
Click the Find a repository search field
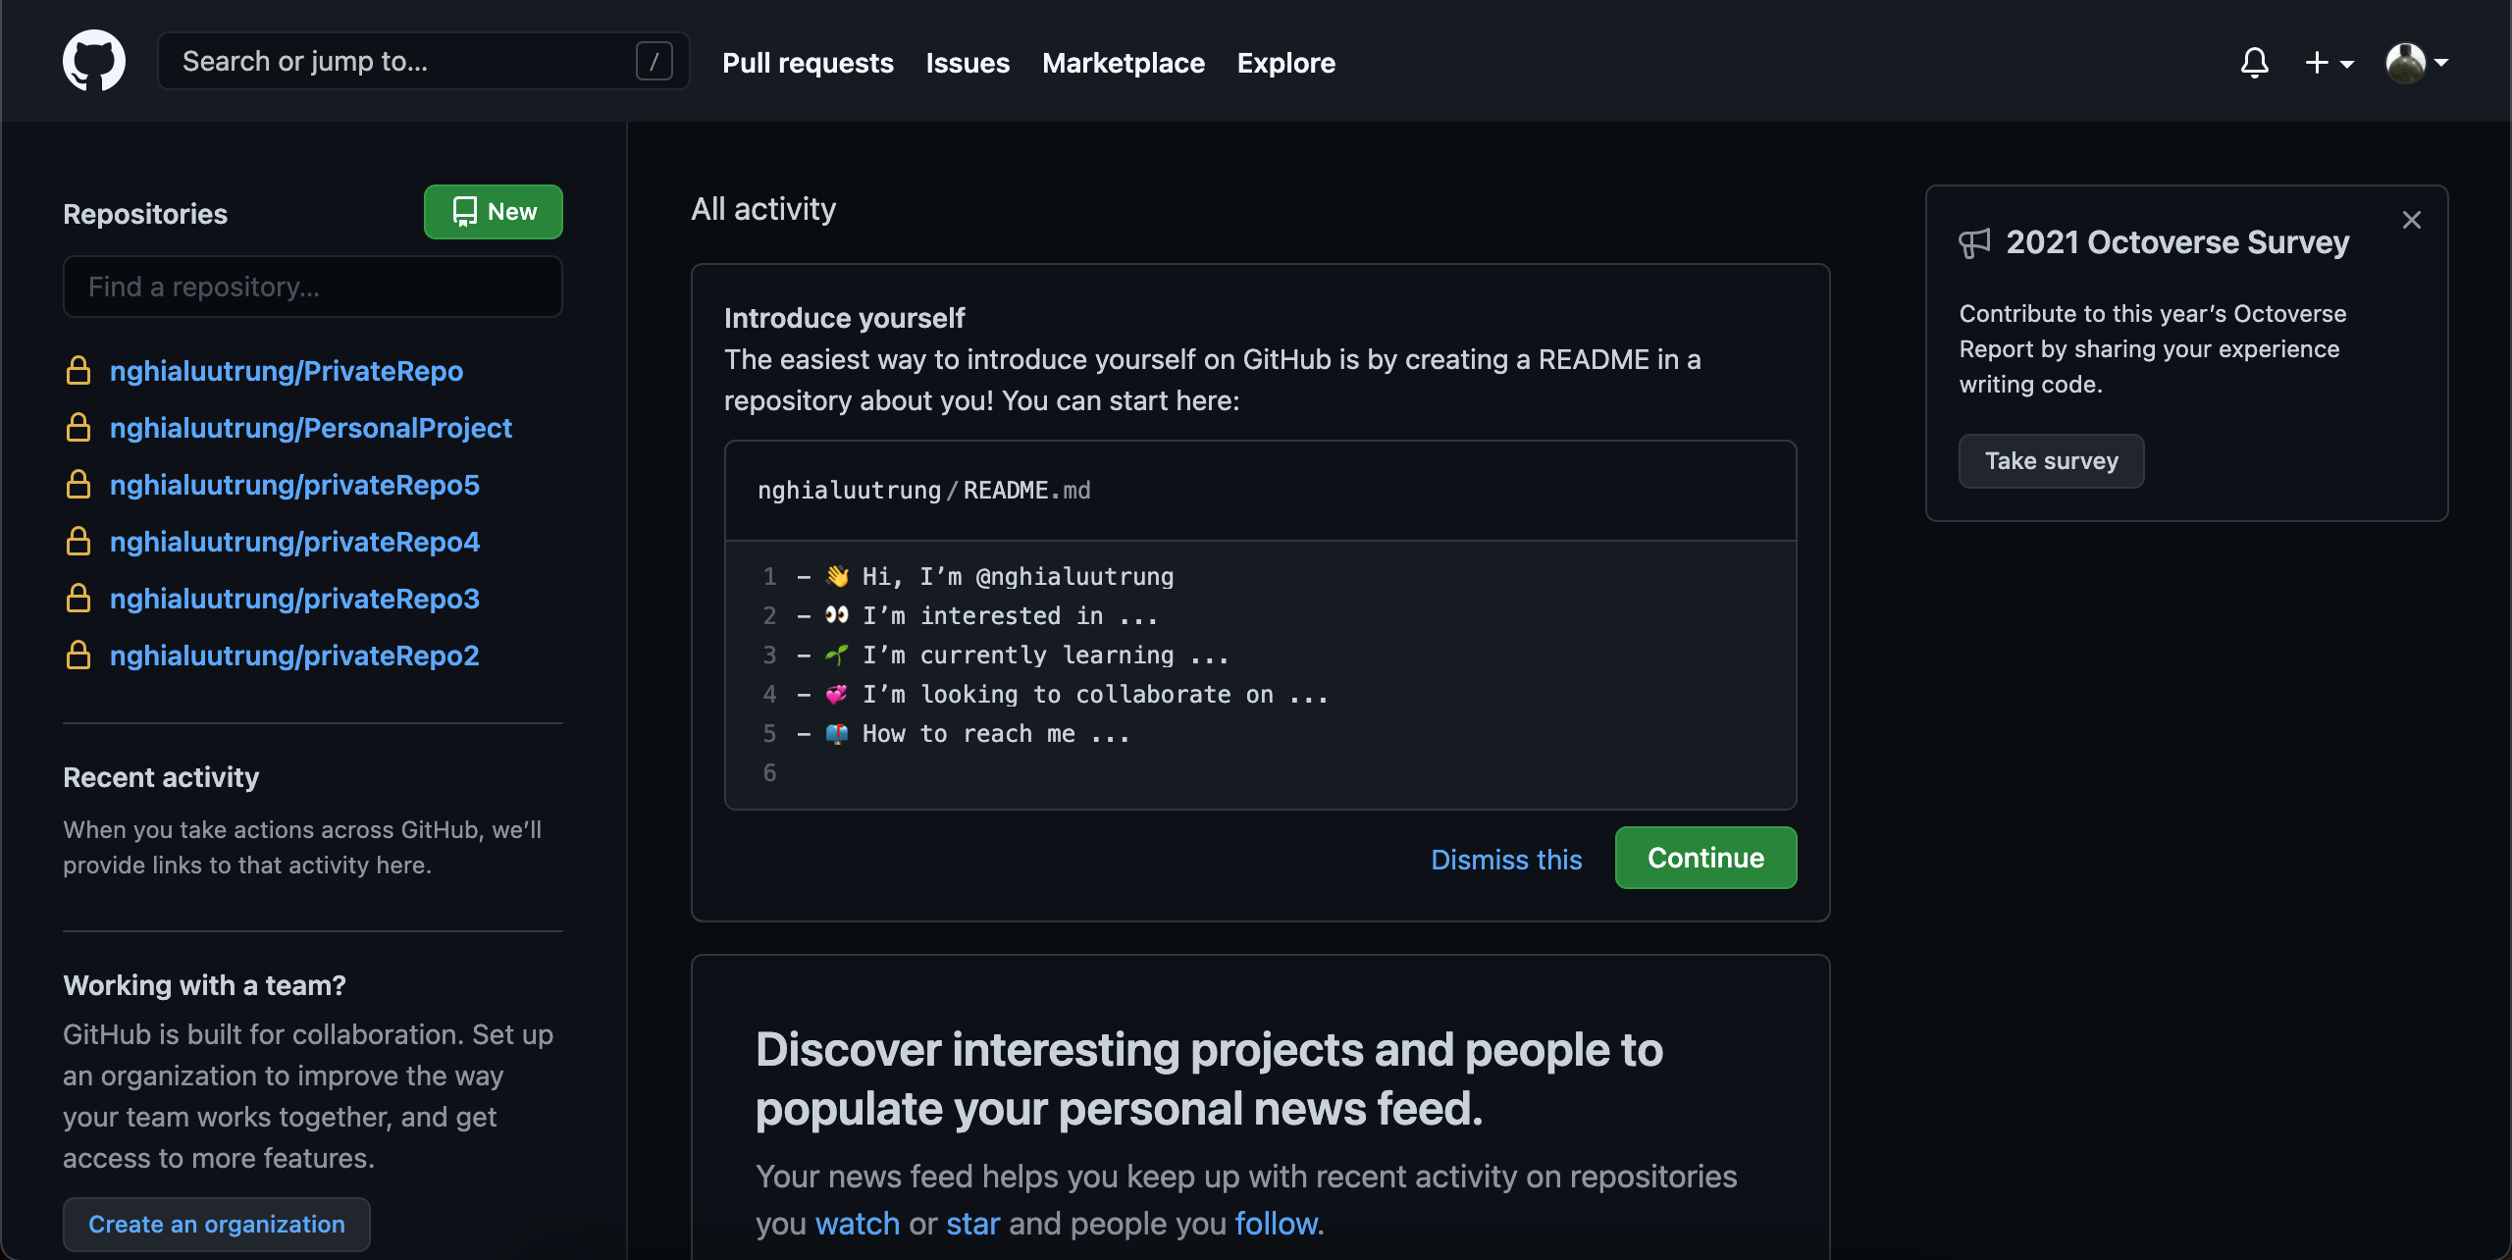[312, 286]
